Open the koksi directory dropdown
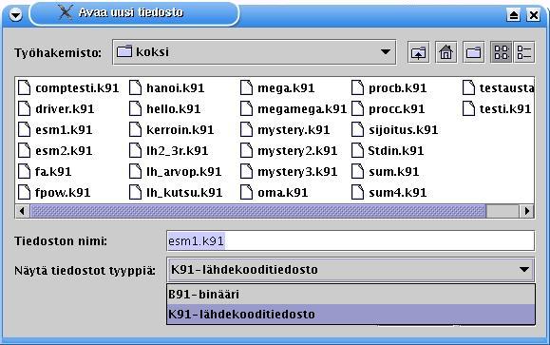The width and height of the screenshot is (550, 345). point(386,52)
